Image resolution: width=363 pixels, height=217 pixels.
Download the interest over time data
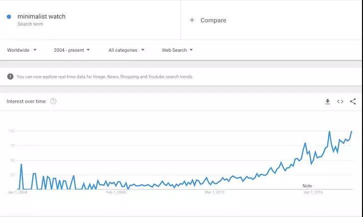(328, 101)
